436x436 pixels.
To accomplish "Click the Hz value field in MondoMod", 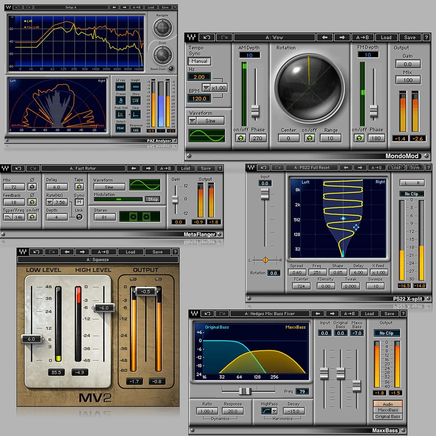I will (x=199, y=76).
